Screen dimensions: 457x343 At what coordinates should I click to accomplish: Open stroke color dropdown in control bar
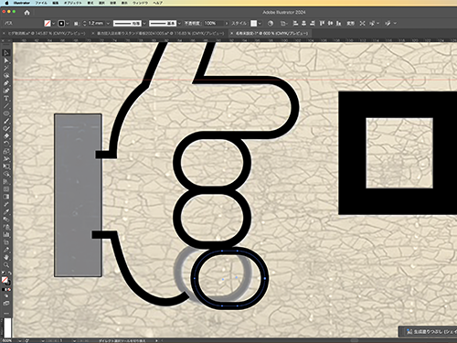coord(68,23)
